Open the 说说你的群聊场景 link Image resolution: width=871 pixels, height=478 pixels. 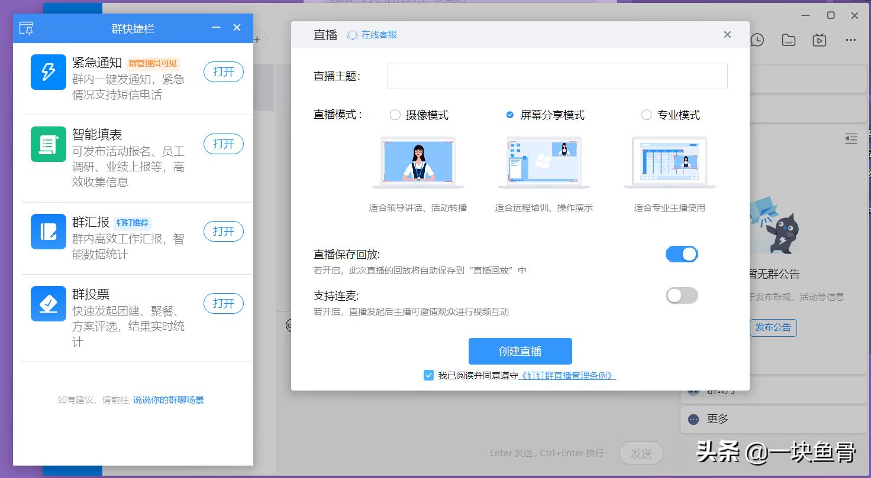click(x=168, y=400)
